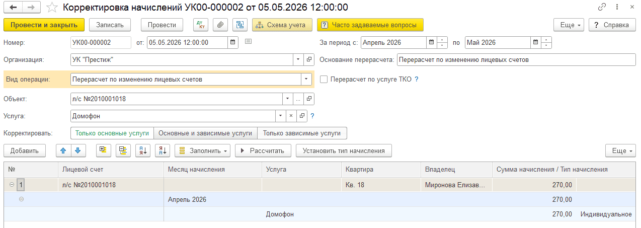641x228 pixels.
Task: Mark the document as favorite with the star
Action: tap(51, 7)
